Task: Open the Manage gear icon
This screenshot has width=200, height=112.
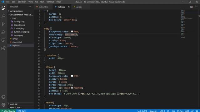Action: pyautogui.click(x=3, y=105)
